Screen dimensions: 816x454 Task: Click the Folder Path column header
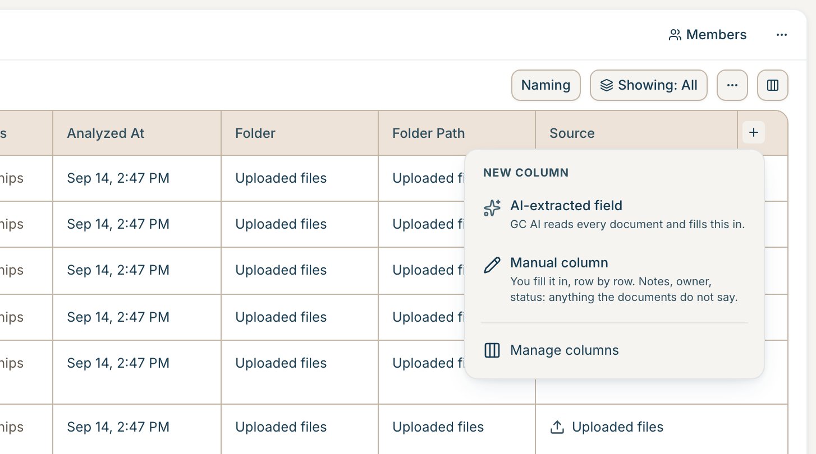(457, 133)
